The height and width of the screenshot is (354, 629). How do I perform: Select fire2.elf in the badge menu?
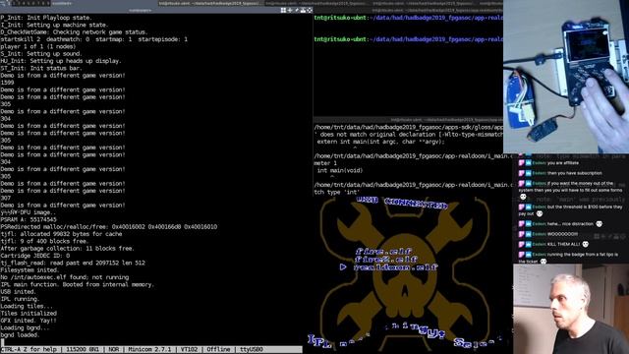(386, 260)
